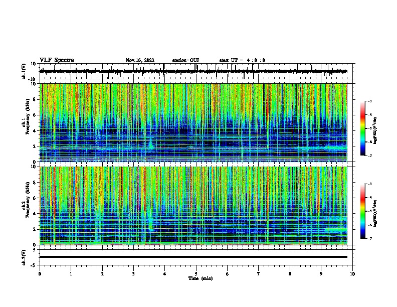
Task: Click the time axis tick label "3"
Action: tap(133, 274)
